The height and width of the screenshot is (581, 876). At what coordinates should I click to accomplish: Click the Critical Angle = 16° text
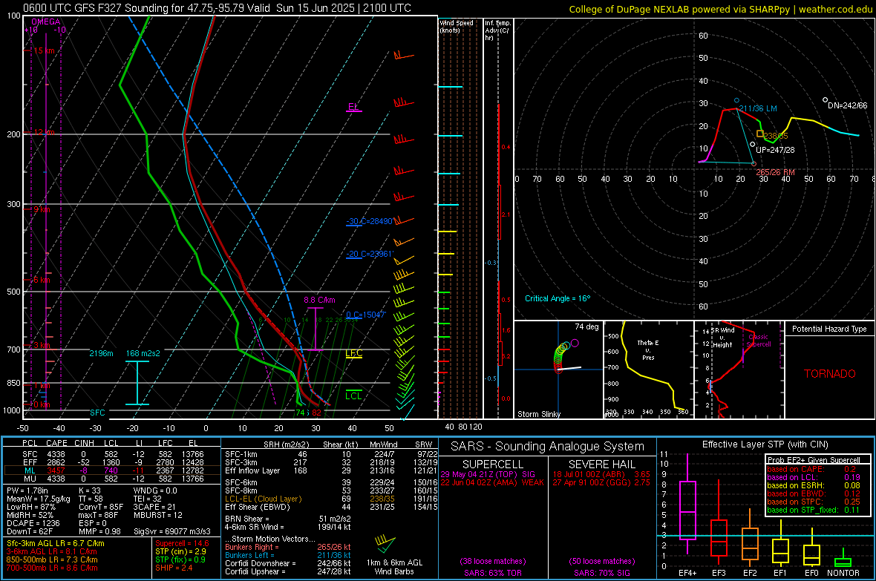[558, 298]
